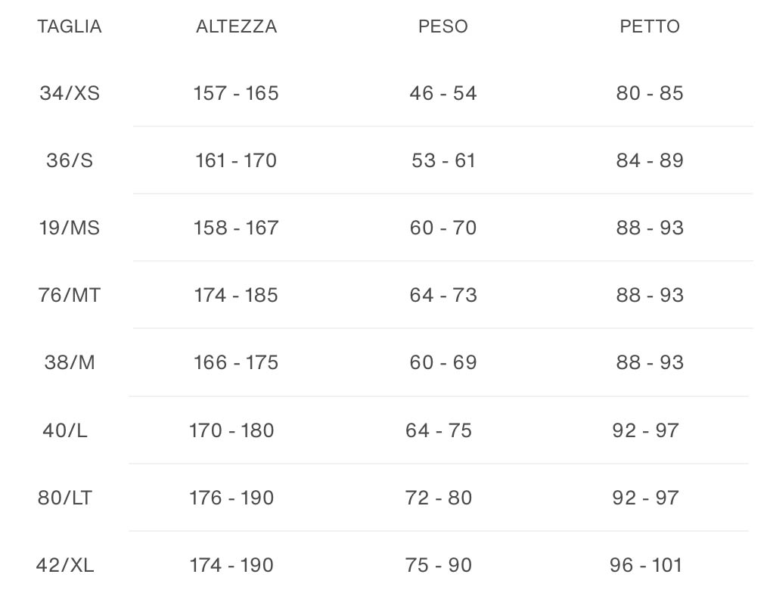Select weight range 75 - 90
770x596 pixels.
439,566
